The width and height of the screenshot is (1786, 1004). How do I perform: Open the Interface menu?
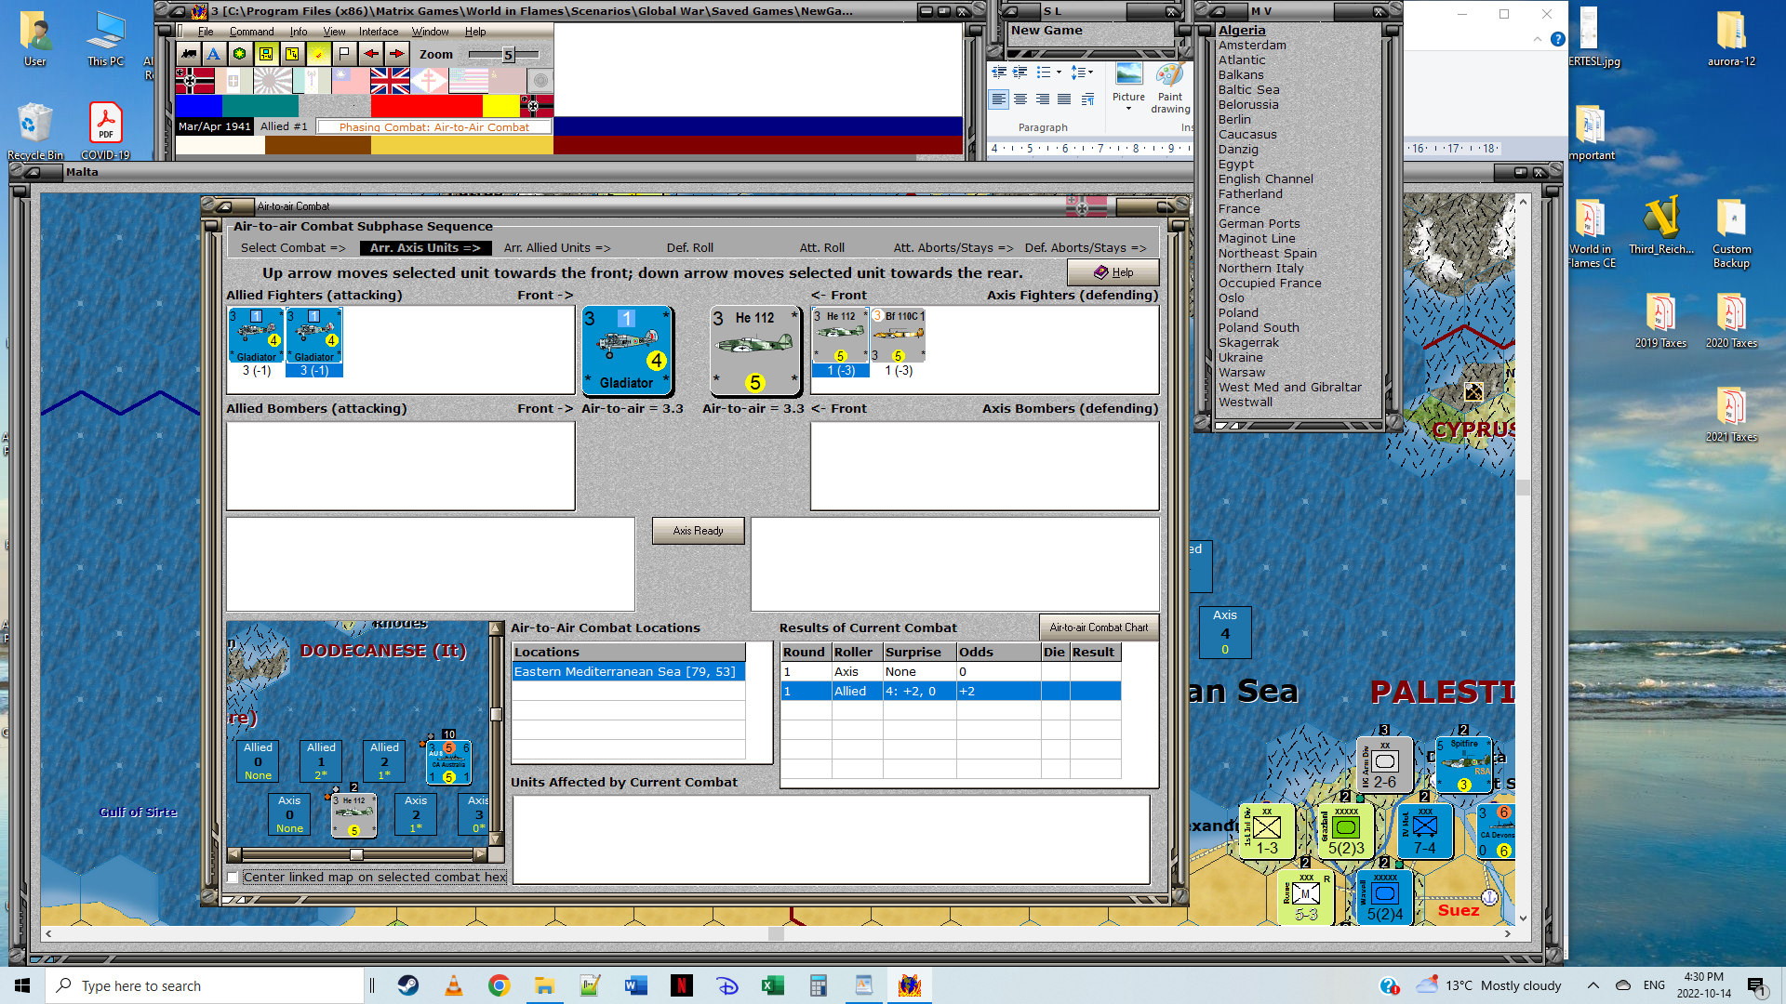point(378,32)
